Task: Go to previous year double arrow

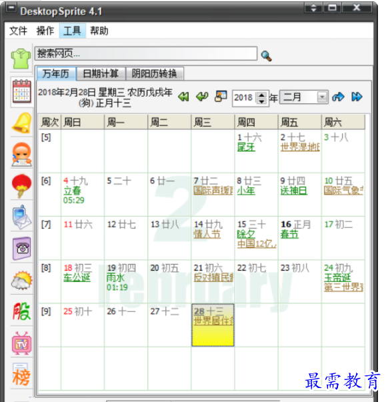Action: (x=183, y=97)
